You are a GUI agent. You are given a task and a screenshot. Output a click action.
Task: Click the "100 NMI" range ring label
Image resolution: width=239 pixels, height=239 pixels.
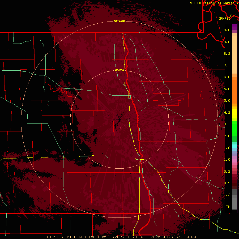point(119,21)
